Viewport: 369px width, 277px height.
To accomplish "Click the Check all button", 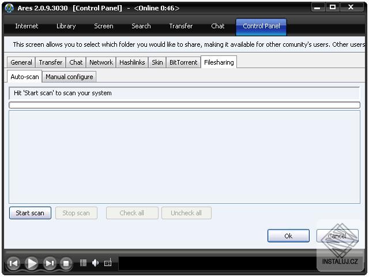I will pyautogui.click(x=132, y=213).
